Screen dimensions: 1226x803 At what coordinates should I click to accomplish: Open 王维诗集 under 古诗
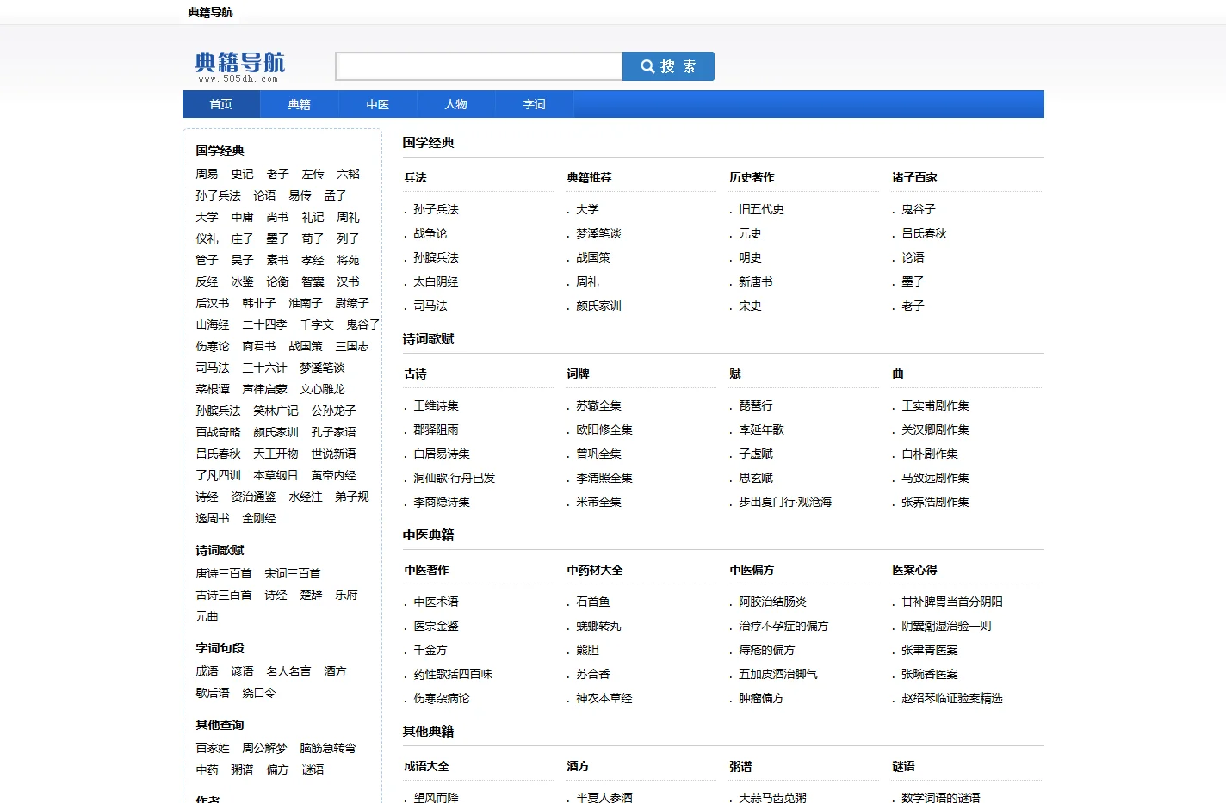coord(436,405)
